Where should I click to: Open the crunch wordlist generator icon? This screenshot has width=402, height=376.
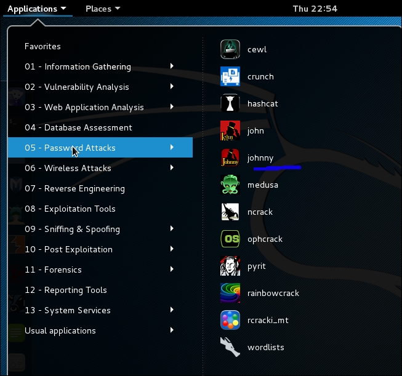[x=230, y=76]
